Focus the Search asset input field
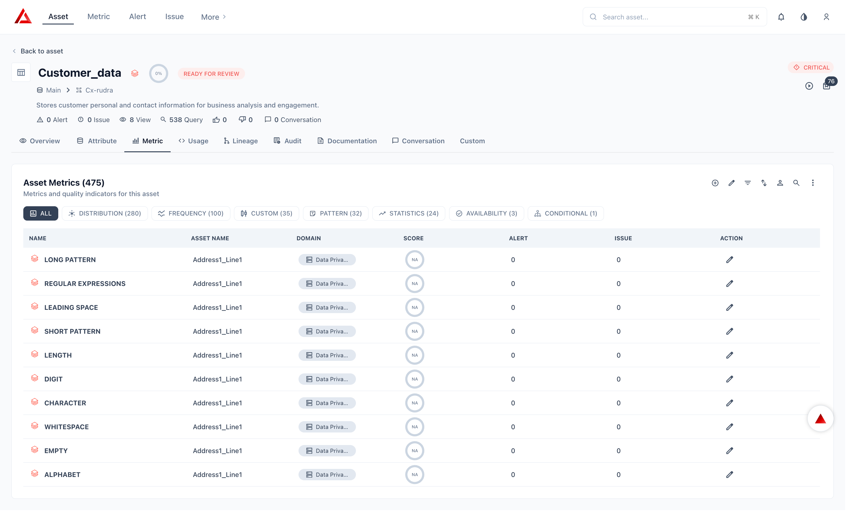This screenshot has height=511, width=846. (x=675, y=17)
